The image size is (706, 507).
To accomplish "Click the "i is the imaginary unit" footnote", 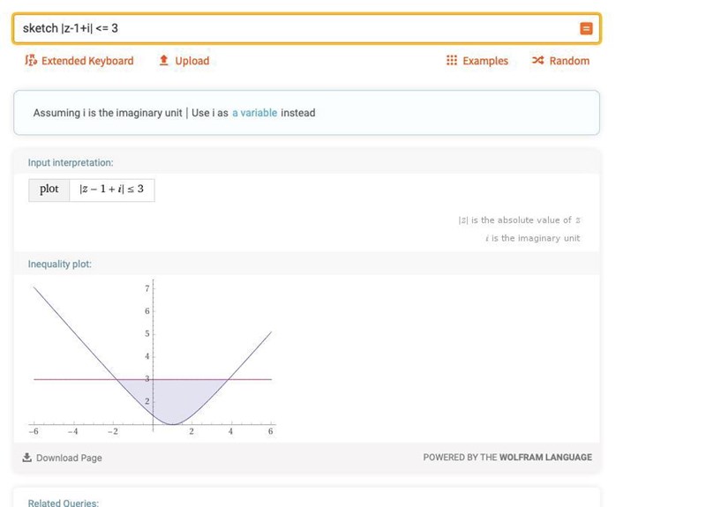I will (x=532, y=238).
